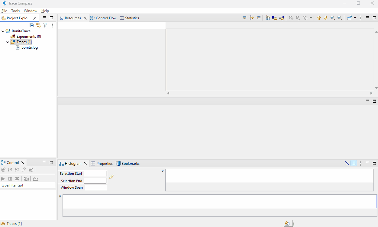Open the Import Trace Package icon in Control view
Screen dimensions: 378x227
[36, 179]
